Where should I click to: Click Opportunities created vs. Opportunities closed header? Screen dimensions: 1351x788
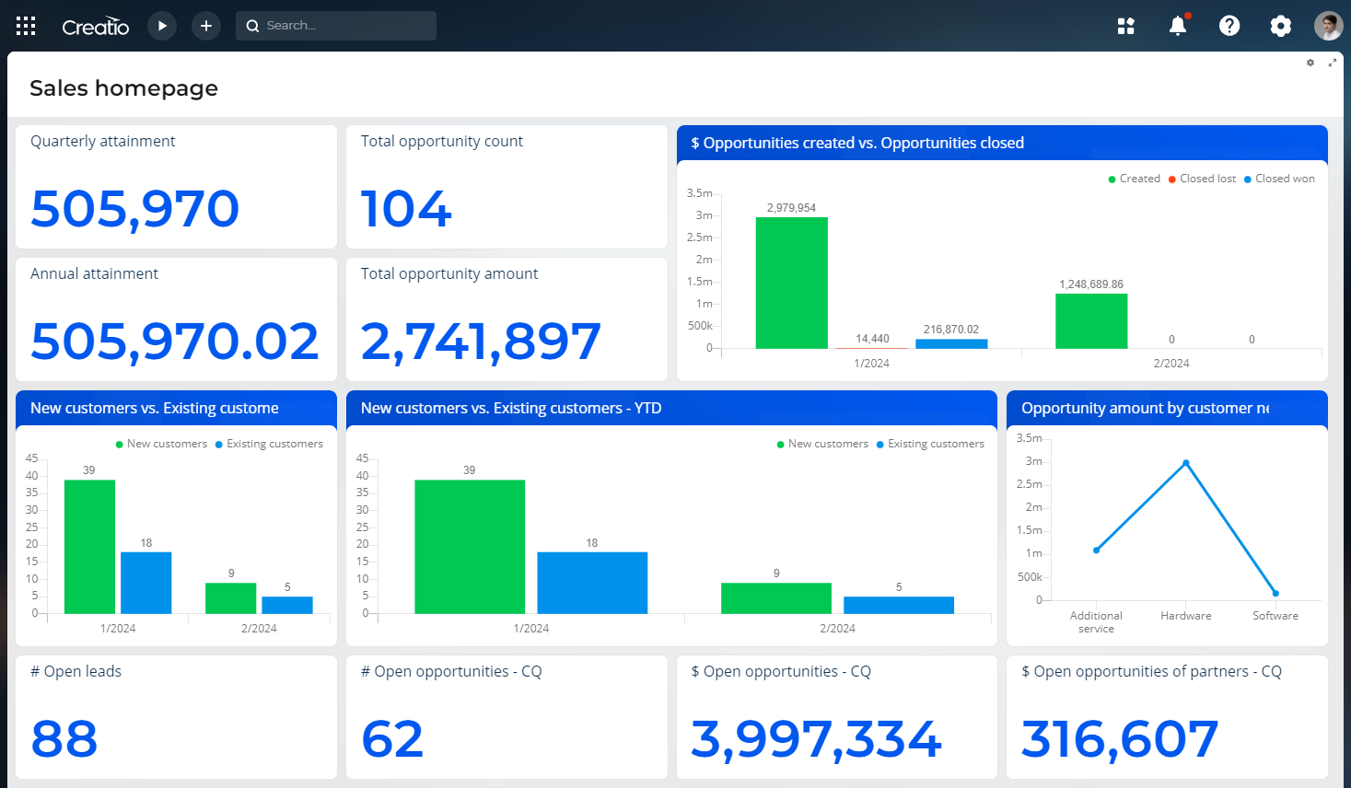[857, 143]
